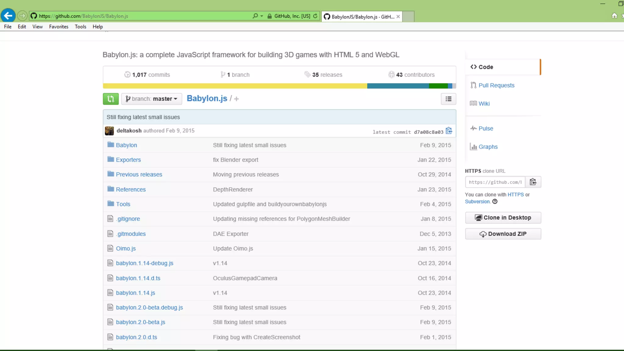This screenshot has width=624, height=351.
Task: Switch to the Pull Requests tab
Action: coord(496,85)
